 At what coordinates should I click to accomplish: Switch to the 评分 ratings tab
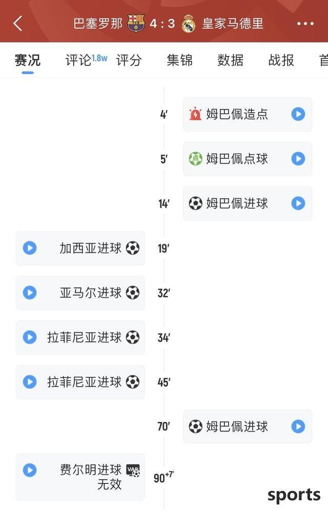point(129,60)
